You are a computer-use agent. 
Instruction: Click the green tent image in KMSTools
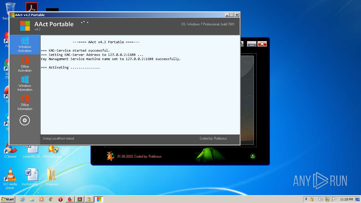[210, 155]
